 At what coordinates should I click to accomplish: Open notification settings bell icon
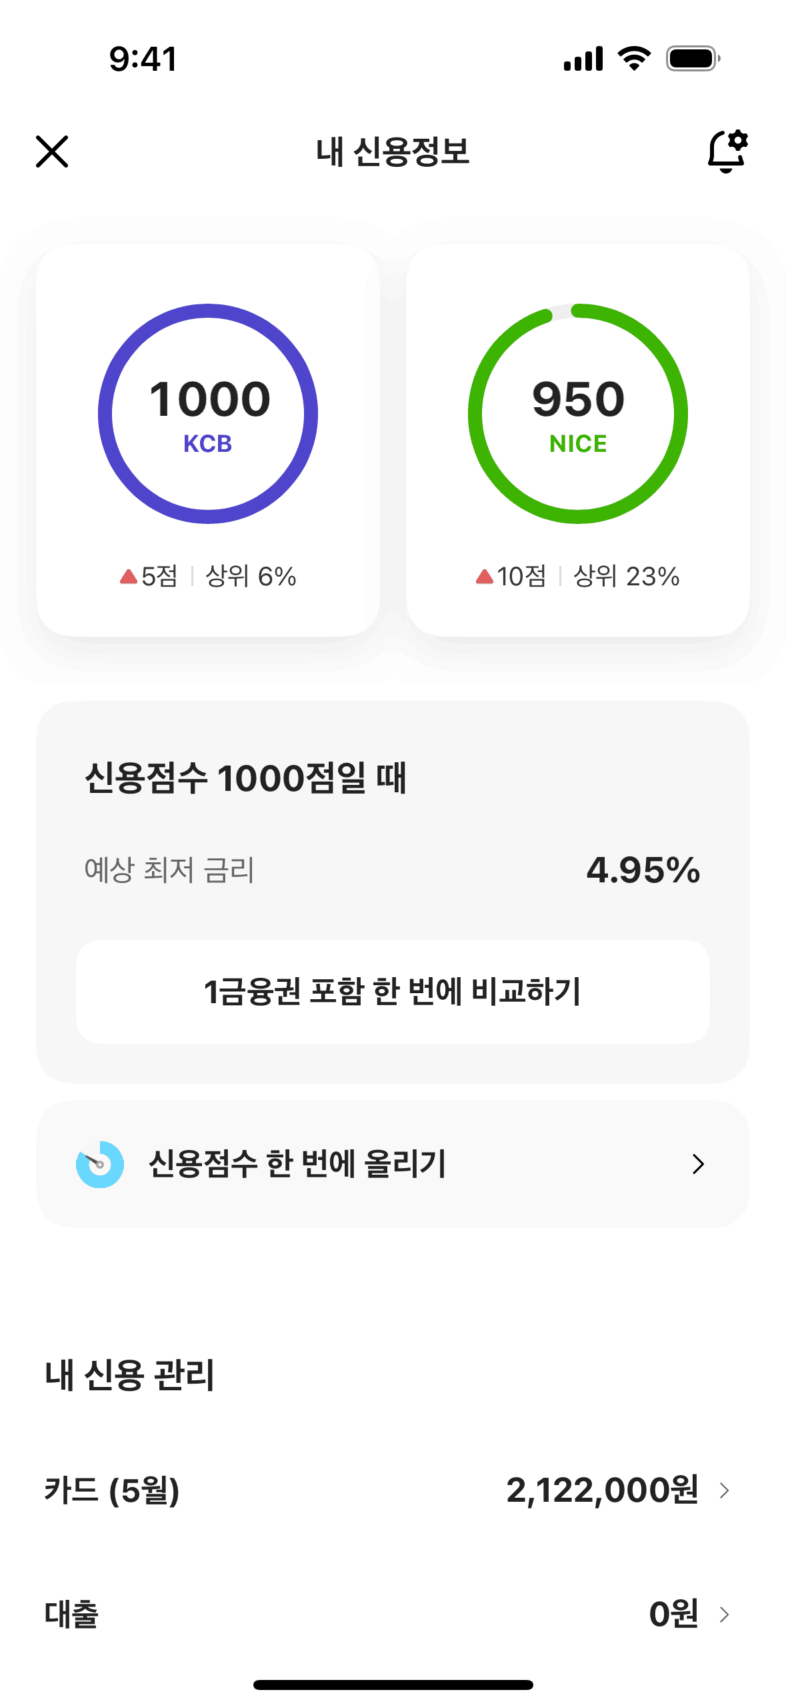tap(727, 151)
